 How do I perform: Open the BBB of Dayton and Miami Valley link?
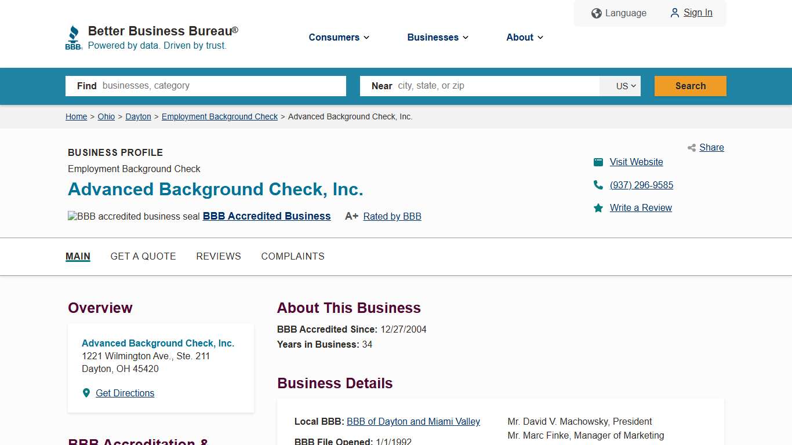413,421
